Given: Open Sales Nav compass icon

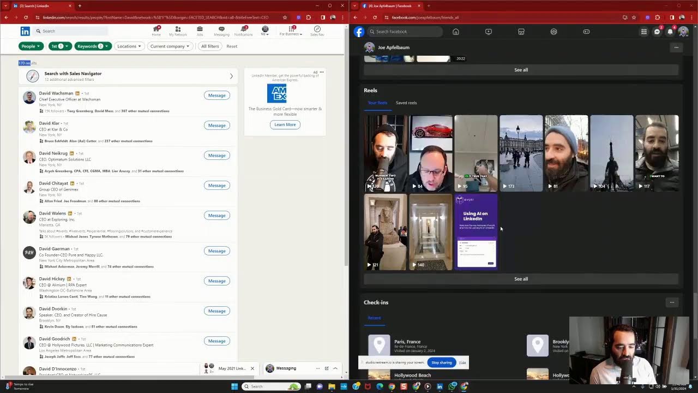Looking at the screenshot, I should point(317,31).
